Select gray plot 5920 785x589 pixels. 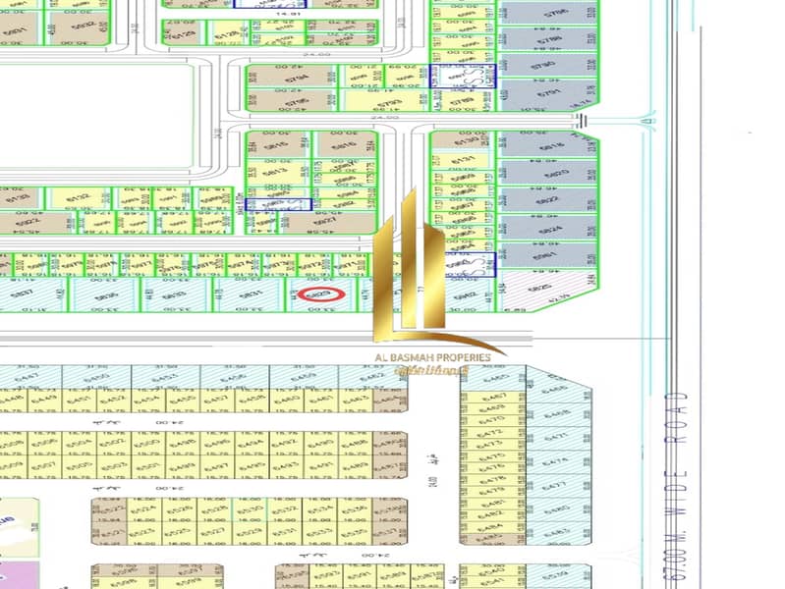pyautogui.click(x=546, y=175)
